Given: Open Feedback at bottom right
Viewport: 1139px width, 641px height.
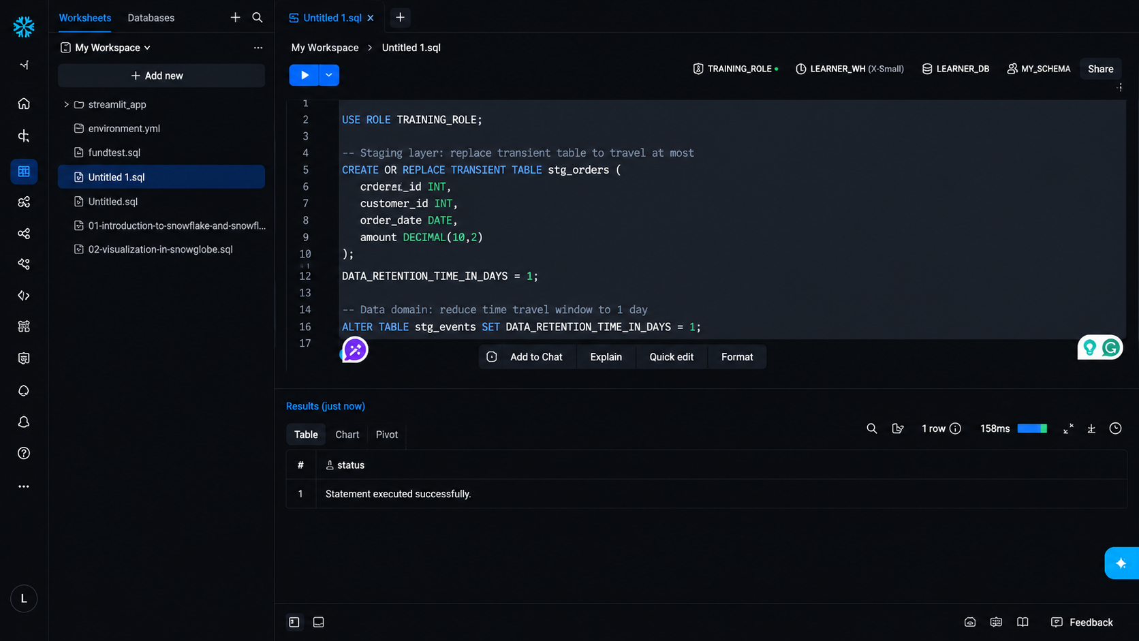Looking at the screenshot, I should [1082, 622].
